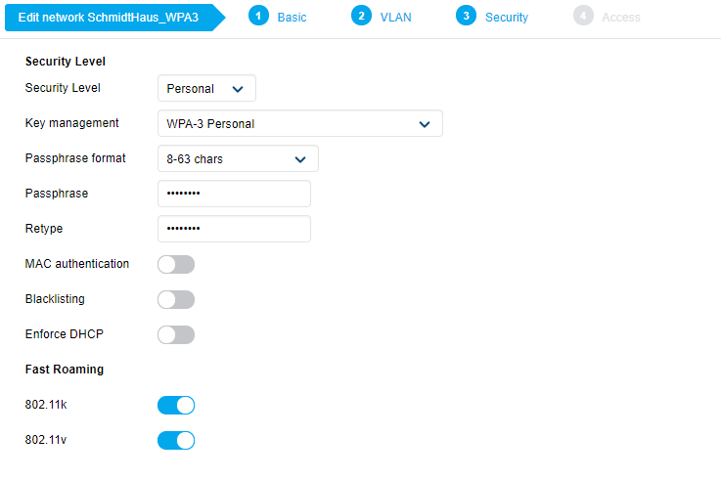721x480 pixels.
Task: Click the Key management dropdown chevron arrow
Action: pos(425,124)
